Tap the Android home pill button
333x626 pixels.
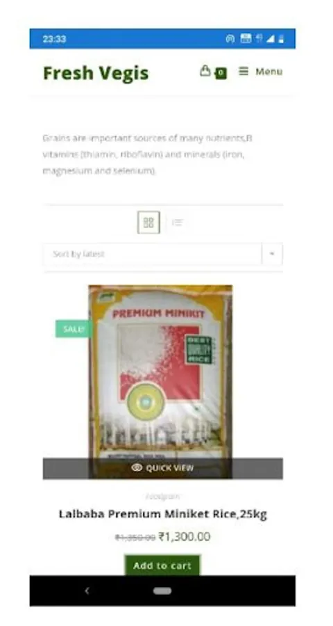tap(162, 591)
